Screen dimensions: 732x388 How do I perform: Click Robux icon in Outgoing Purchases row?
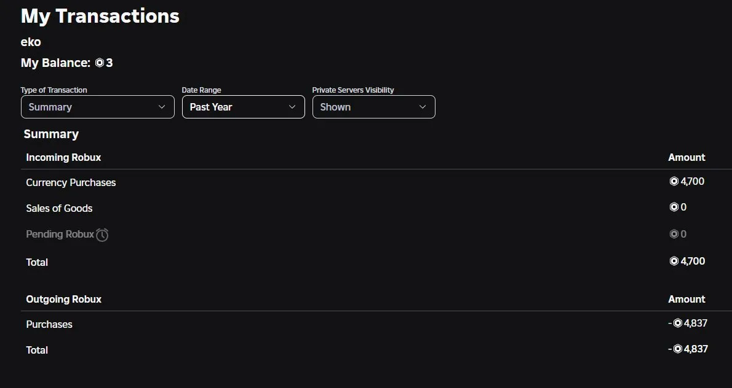click(x=678, y=324)
